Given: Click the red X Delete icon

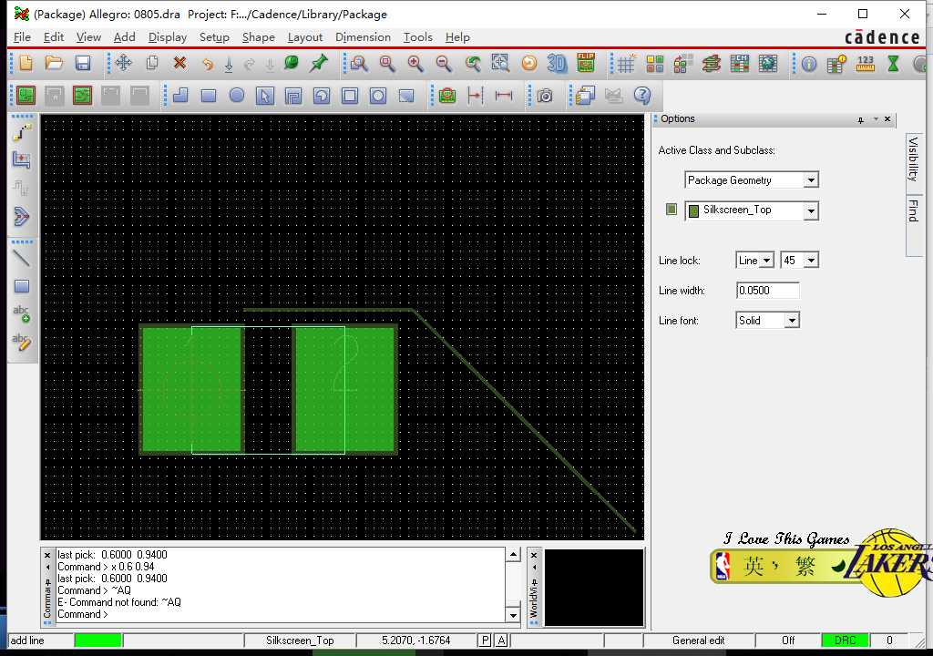Looking at the screenshot, I should pyautogui.click(x=179, y=64).
